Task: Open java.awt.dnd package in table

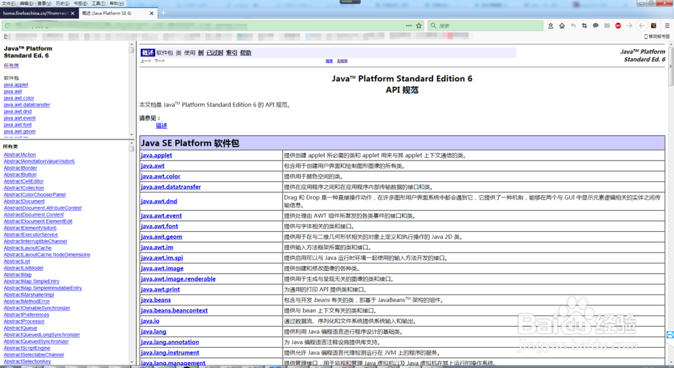Action: coord(159,201)
